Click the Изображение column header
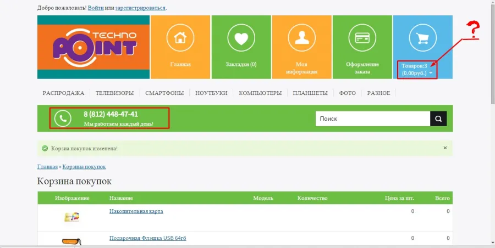 [x=72, y=198]
